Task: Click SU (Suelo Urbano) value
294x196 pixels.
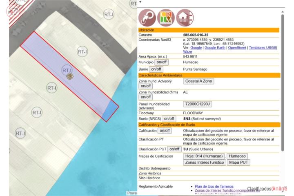Action: pos(198,149)
